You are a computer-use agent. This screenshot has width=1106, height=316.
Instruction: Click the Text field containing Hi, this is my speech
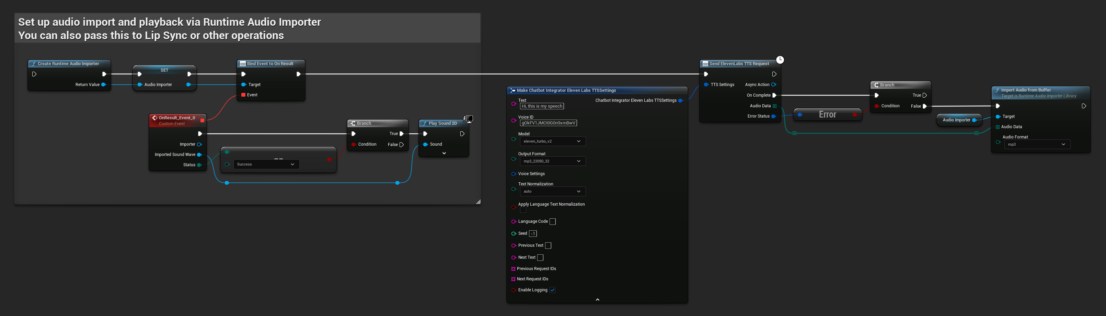pos(542,106)
